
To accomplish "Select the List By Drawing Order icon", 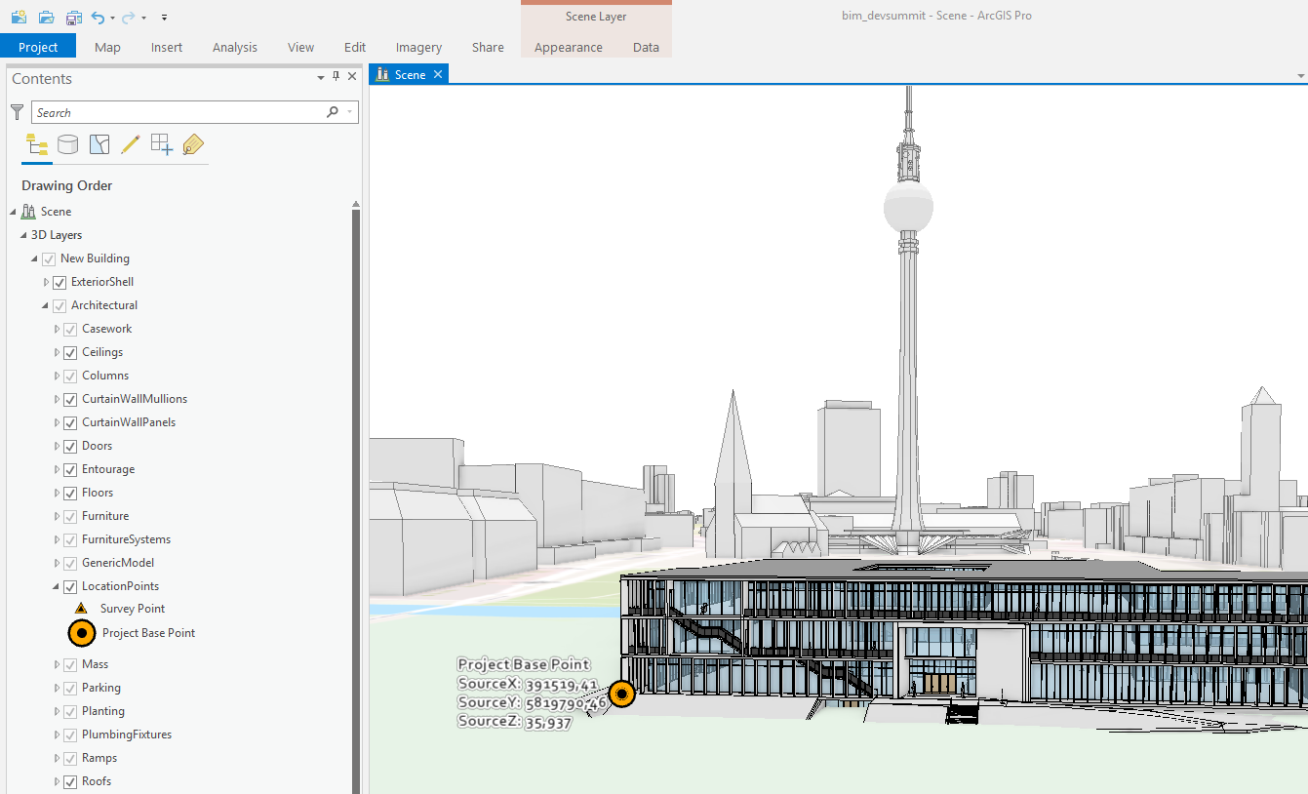I will point(37,143).
